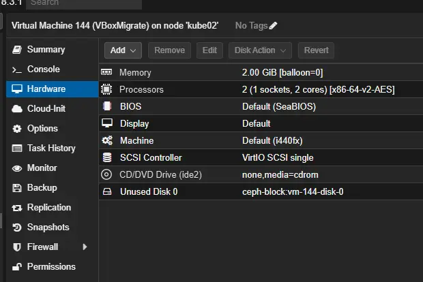Click the Processors CPU chip icon

click(x=106, y=89)
